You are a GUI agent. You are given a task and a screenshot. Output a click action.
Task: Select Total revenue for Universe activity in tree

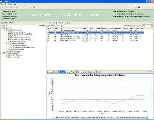pyautogui.click(x=20, y=38)
